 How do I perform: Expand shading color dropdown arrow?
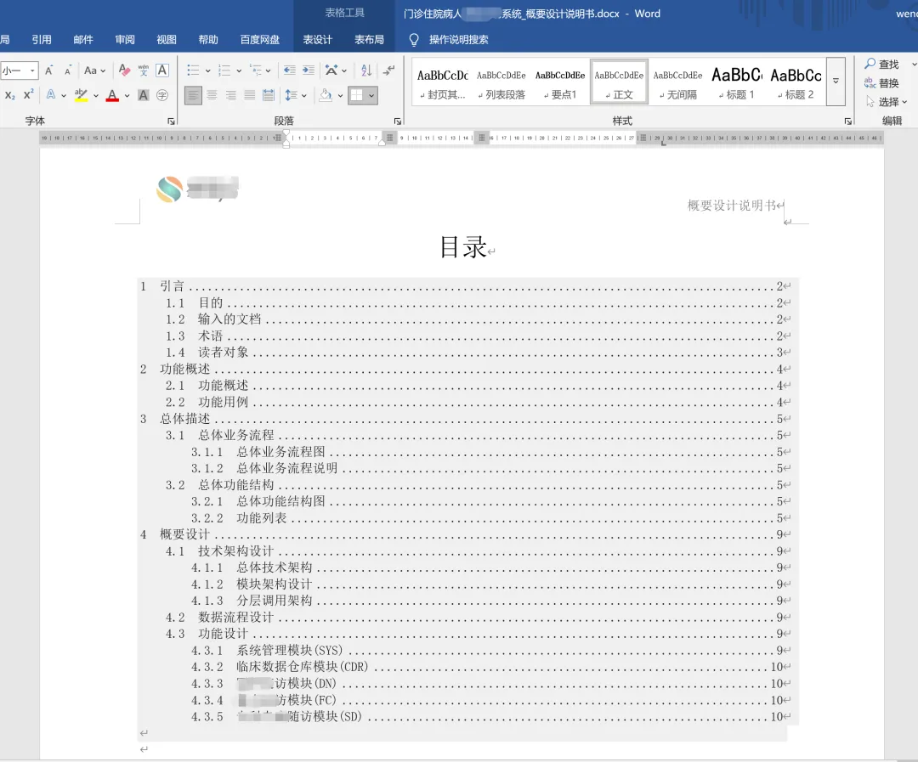point(340,95)
